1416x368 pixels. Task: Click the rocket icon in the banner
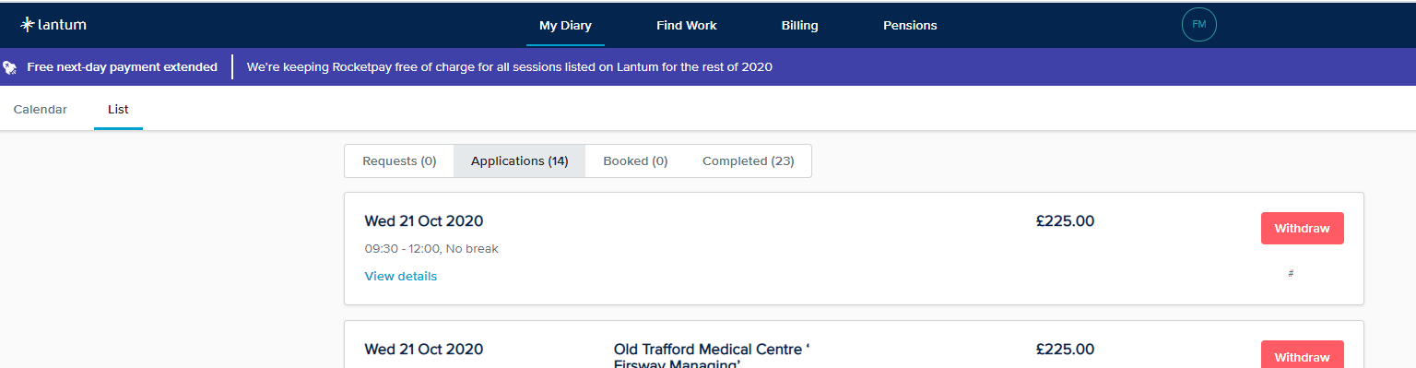tap(9, 67)
